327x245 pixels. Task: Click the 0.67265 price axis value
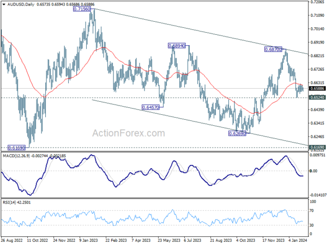[x=317, y=69]
